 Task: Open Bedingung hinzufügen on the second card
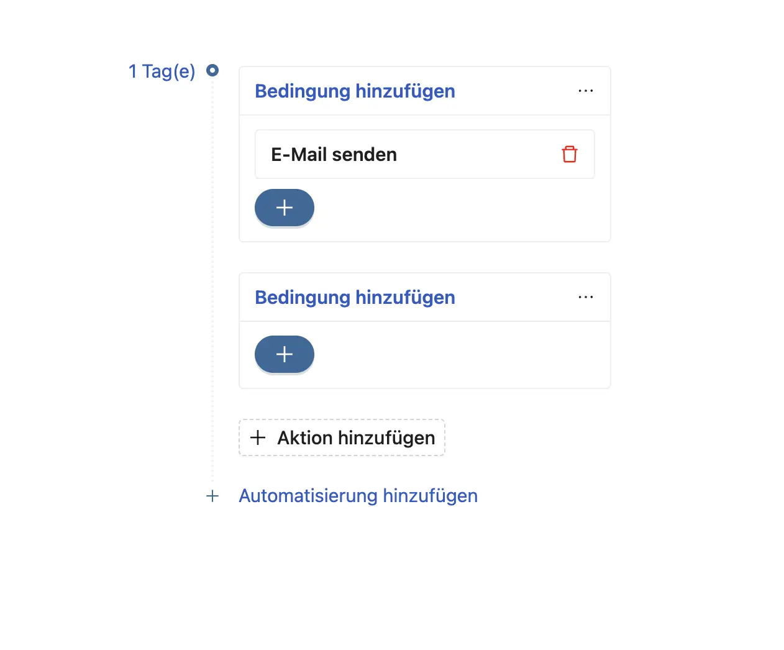(354, 297)
